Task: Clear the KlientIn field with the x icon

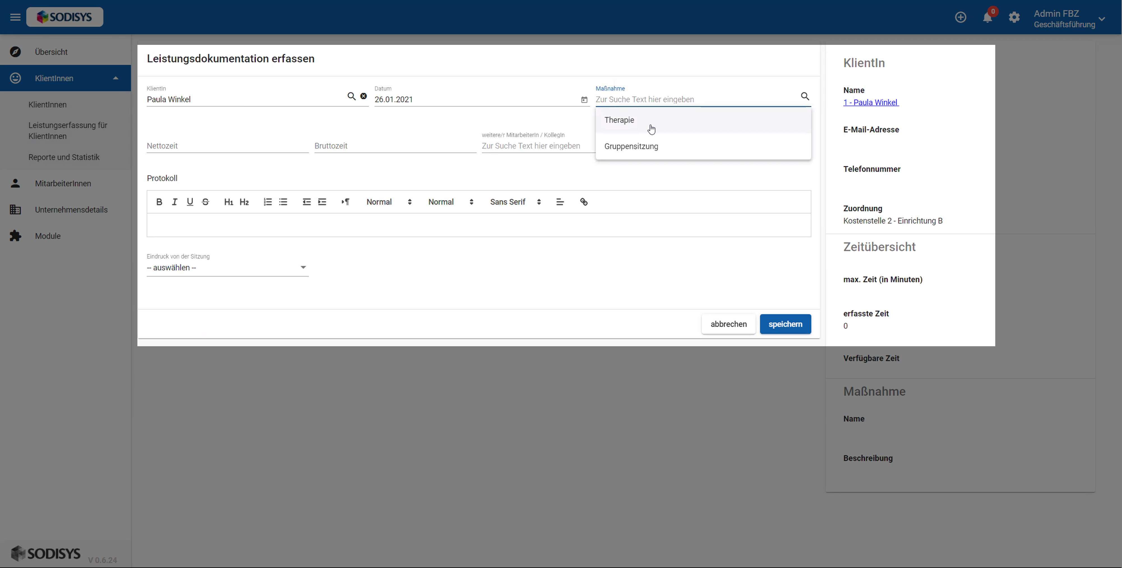Action: (363, 96)
